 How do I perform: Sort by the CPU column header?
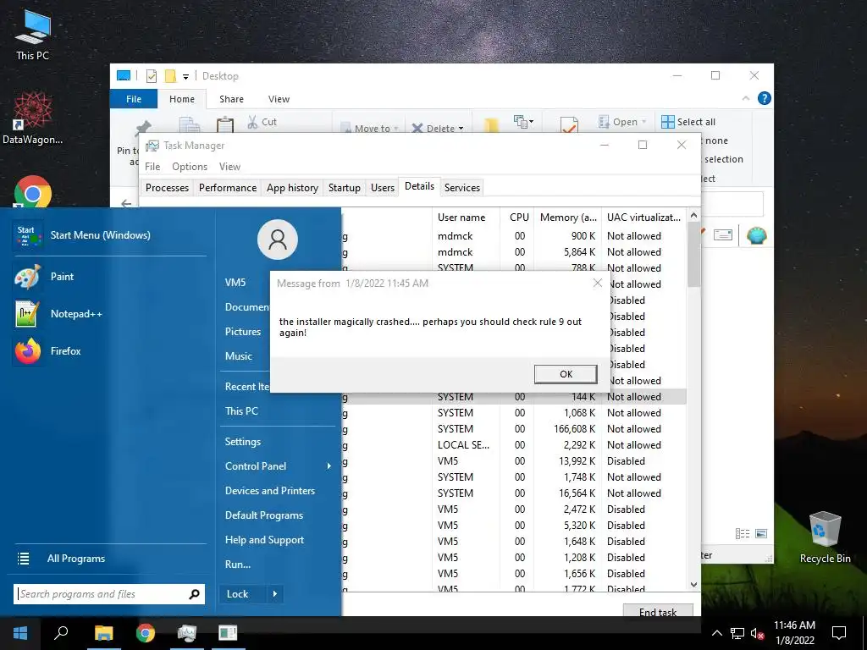point(518,218)
